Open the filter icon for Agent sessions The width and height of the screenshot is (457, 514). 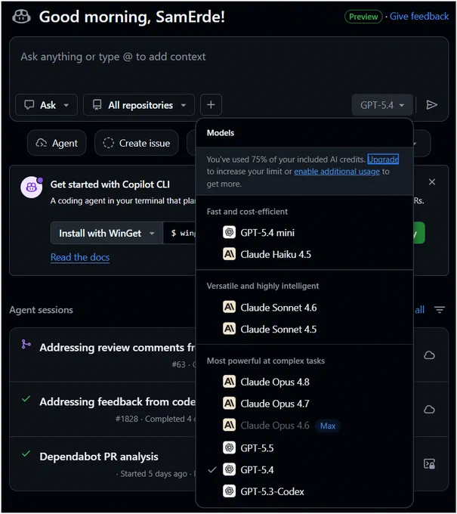tap(440, 309)
